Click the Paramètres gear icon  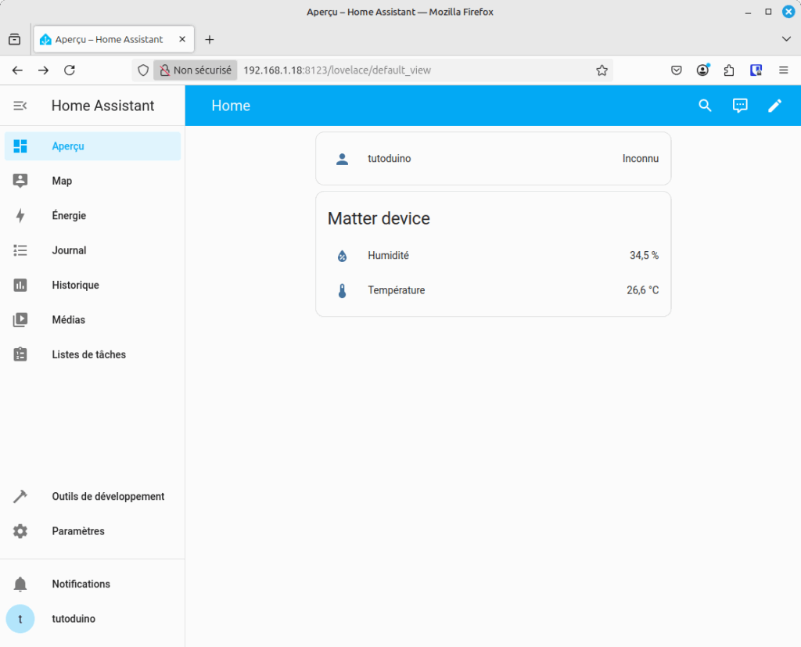(20, 531)
